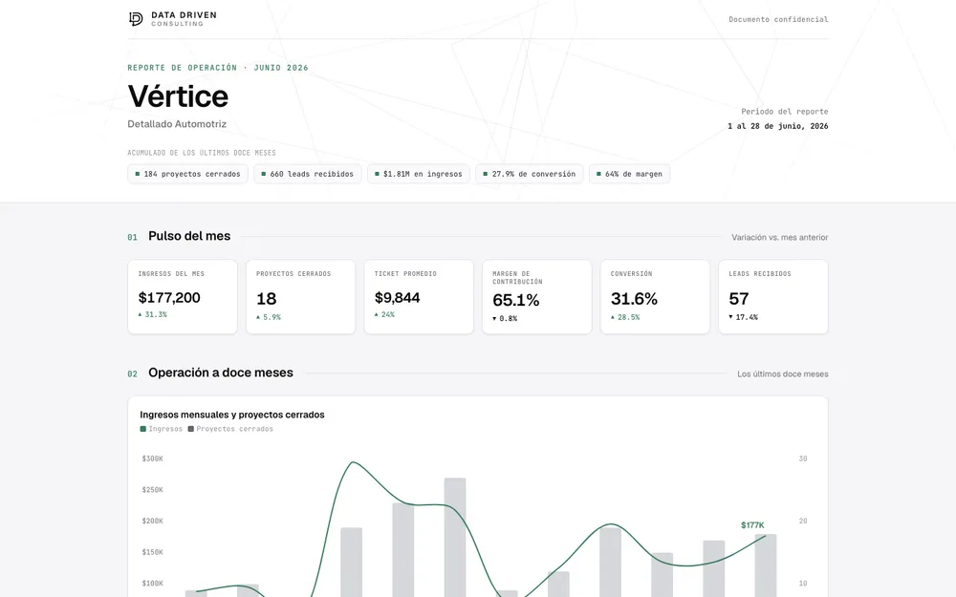Select the 'Reporte de operación · Junio 2026' heading

[218, 68]
